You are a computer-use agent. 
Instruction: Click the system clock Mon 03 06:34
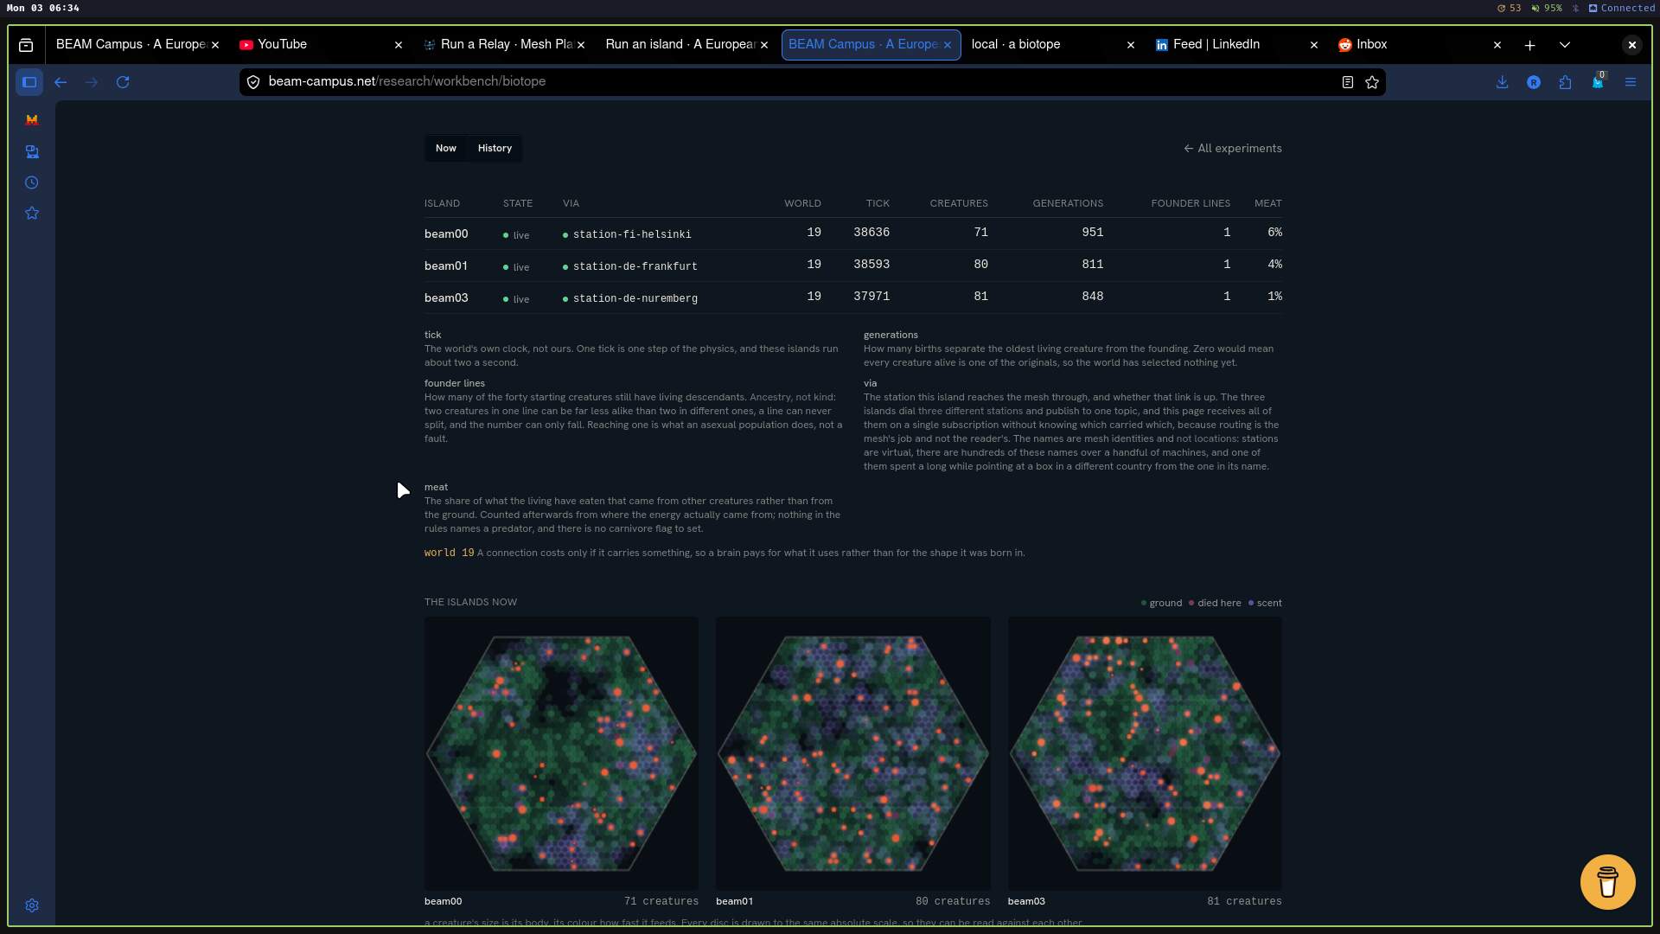(x=43, y=8)
